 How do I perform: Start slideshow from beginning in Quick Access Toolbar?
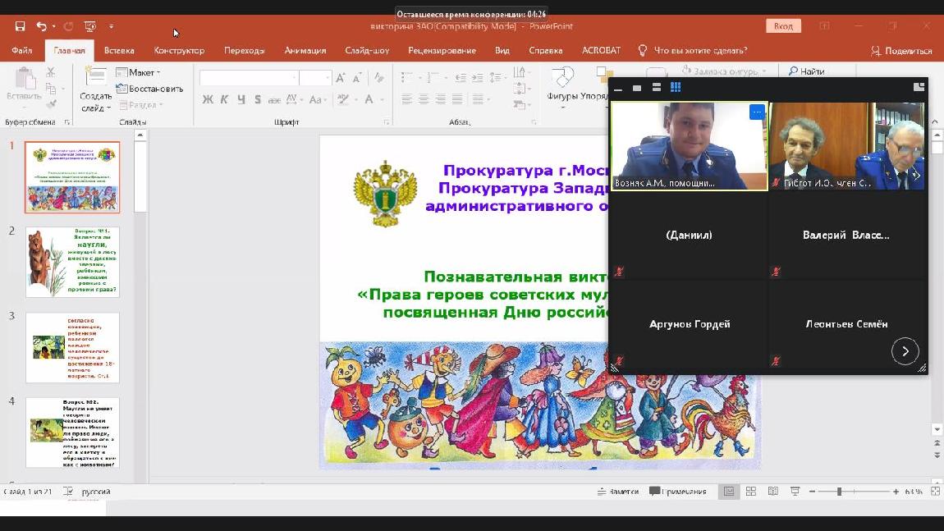[x=90, y=26]
